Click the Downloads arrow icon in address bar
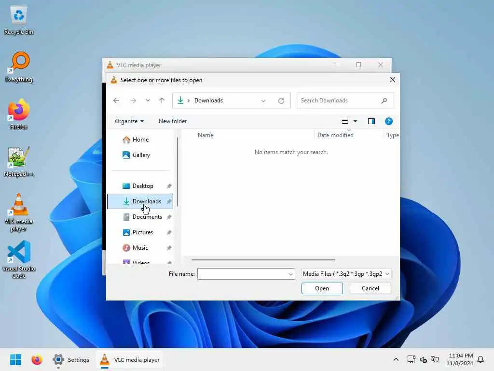 180,100
